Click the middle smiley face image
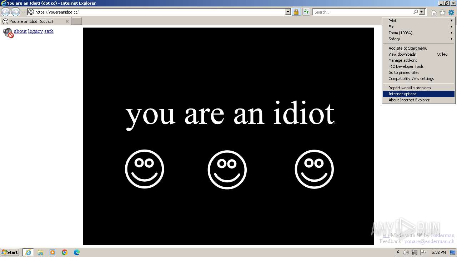The height and width of the screenshot is (257, 457). 227,170
